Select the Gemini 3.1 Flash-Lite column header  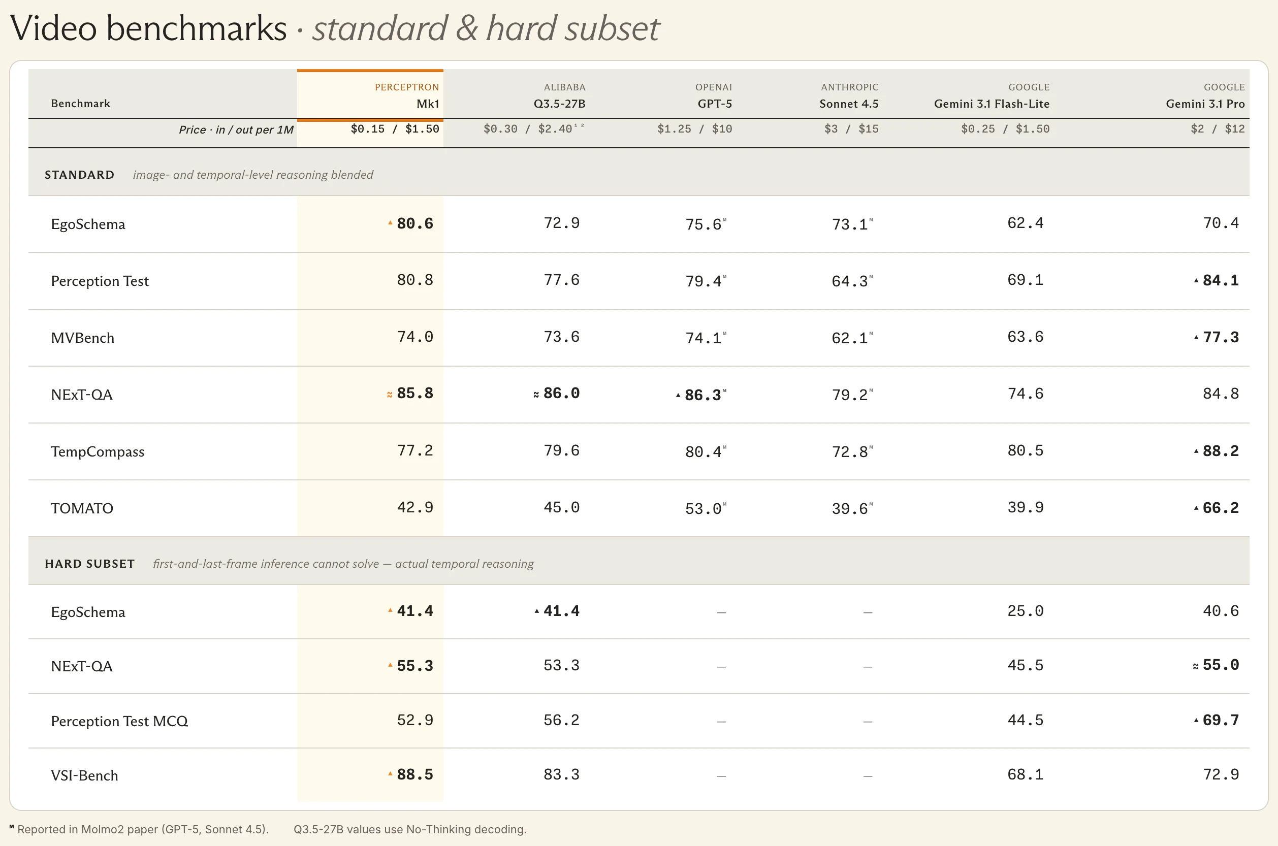pos(992,95)
